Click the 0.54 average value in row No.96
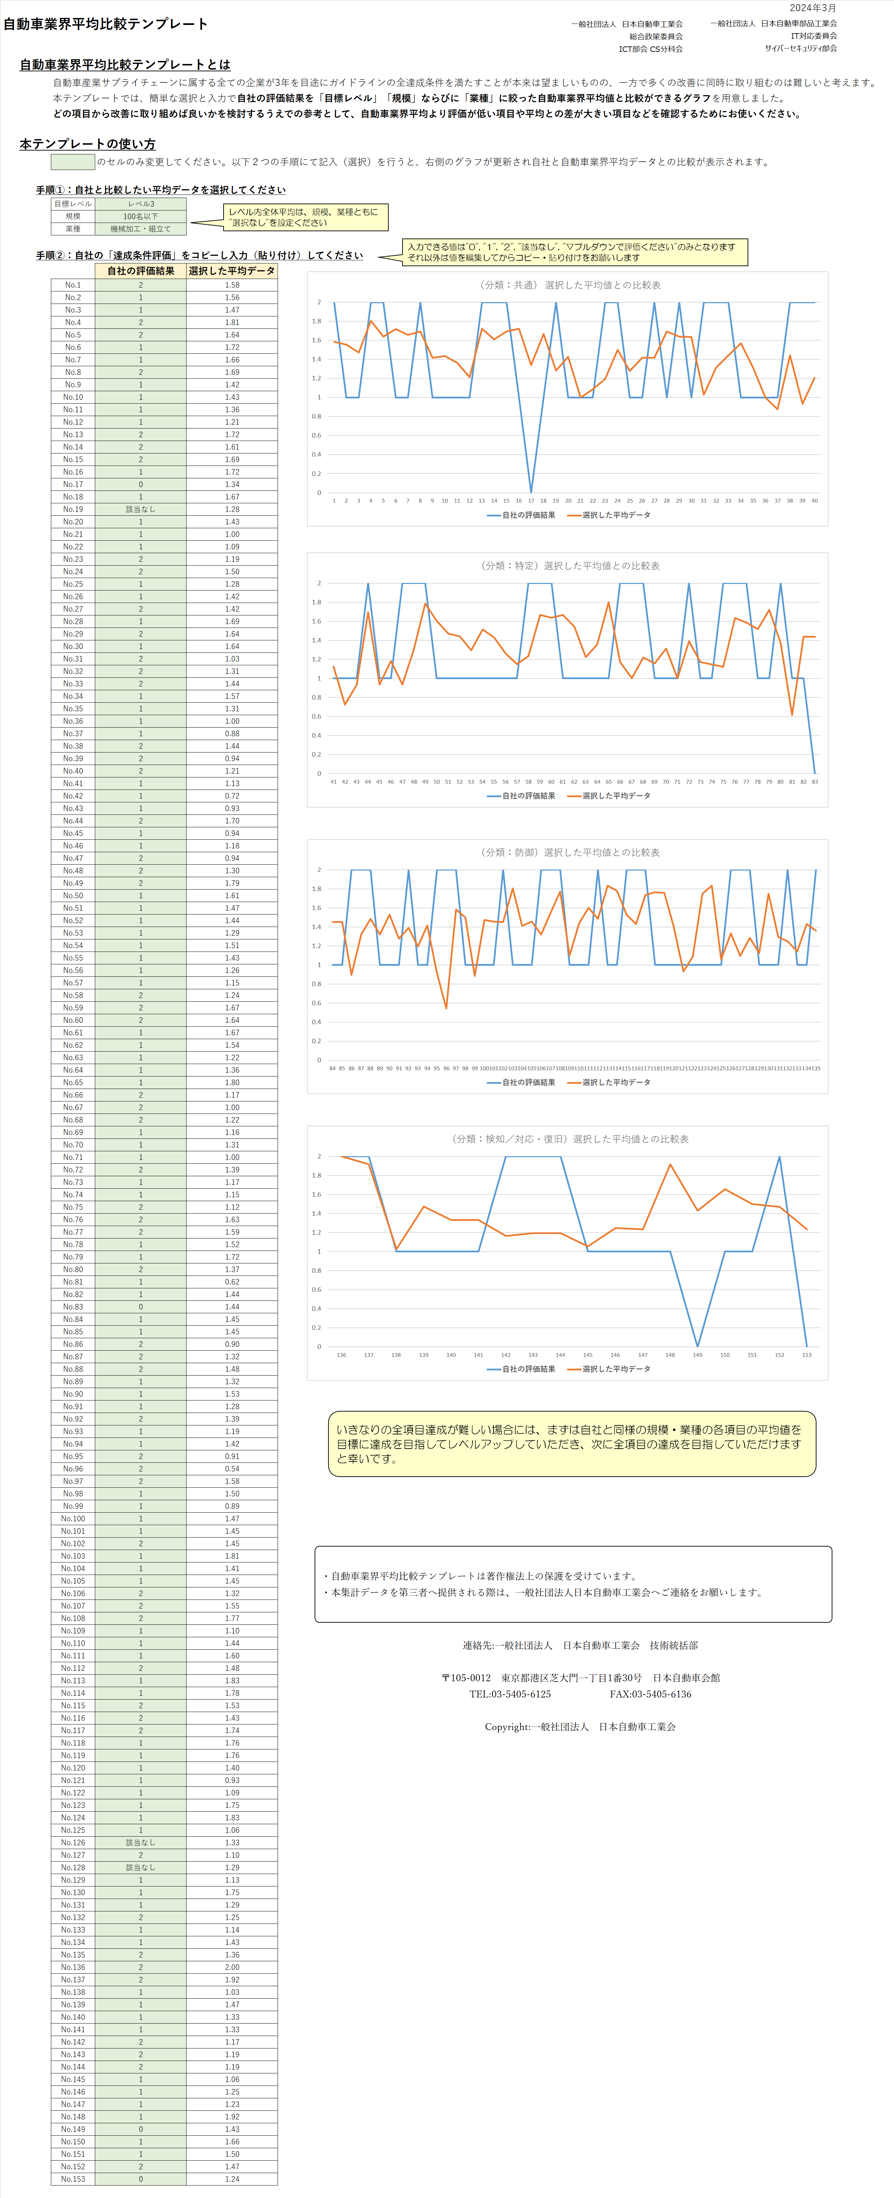 coord(232,1469)
